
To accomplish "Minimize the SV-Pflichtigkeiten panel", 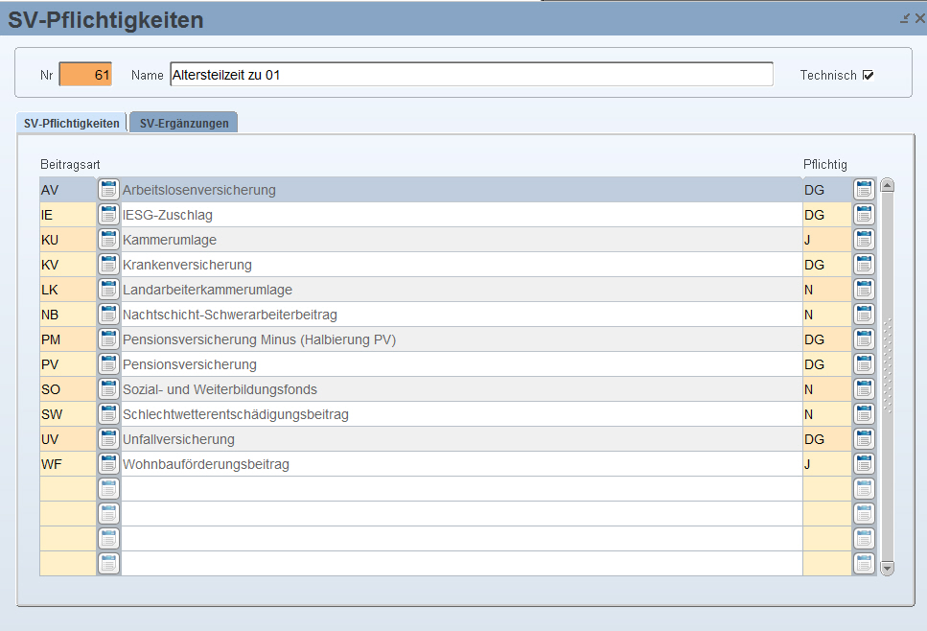I will tap(905, 18).
